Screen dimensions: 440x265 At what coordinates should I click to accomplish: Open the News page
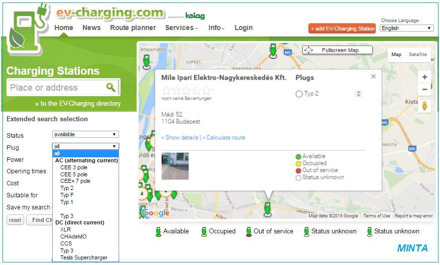pyautogui.click(x=91, y=28)
